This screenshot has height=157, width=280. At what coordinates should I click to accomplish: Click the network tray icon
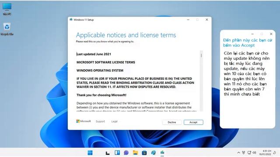tap(249, 153)
